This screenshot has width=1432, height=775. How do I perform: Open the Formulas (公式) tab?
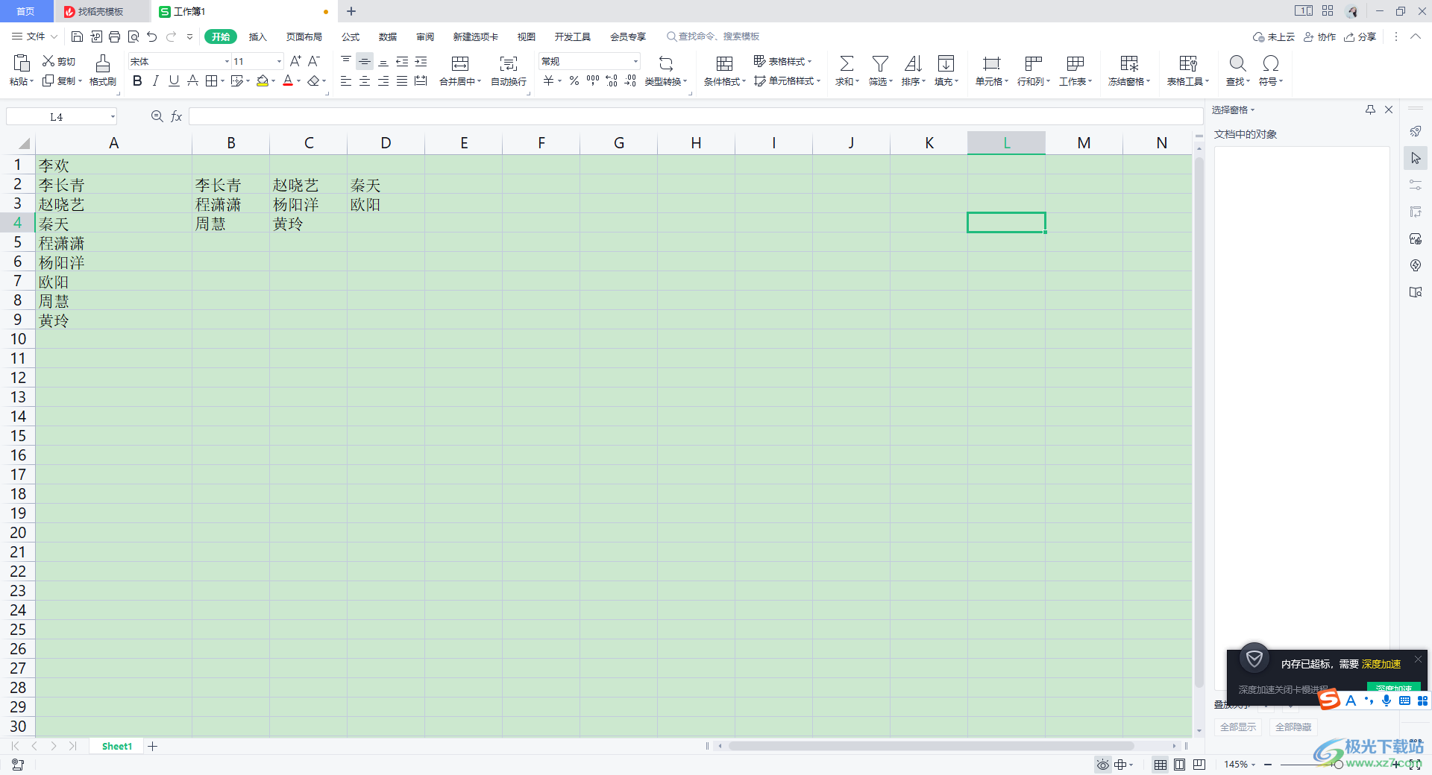[351, 37]
